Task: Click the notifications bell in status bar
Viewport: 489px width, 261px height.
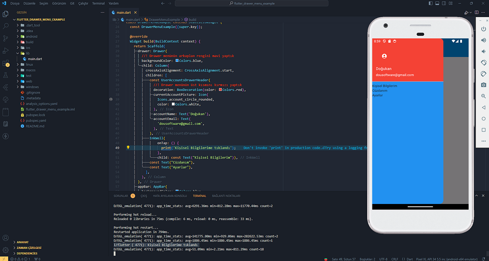Action: (x=484, y=259)
